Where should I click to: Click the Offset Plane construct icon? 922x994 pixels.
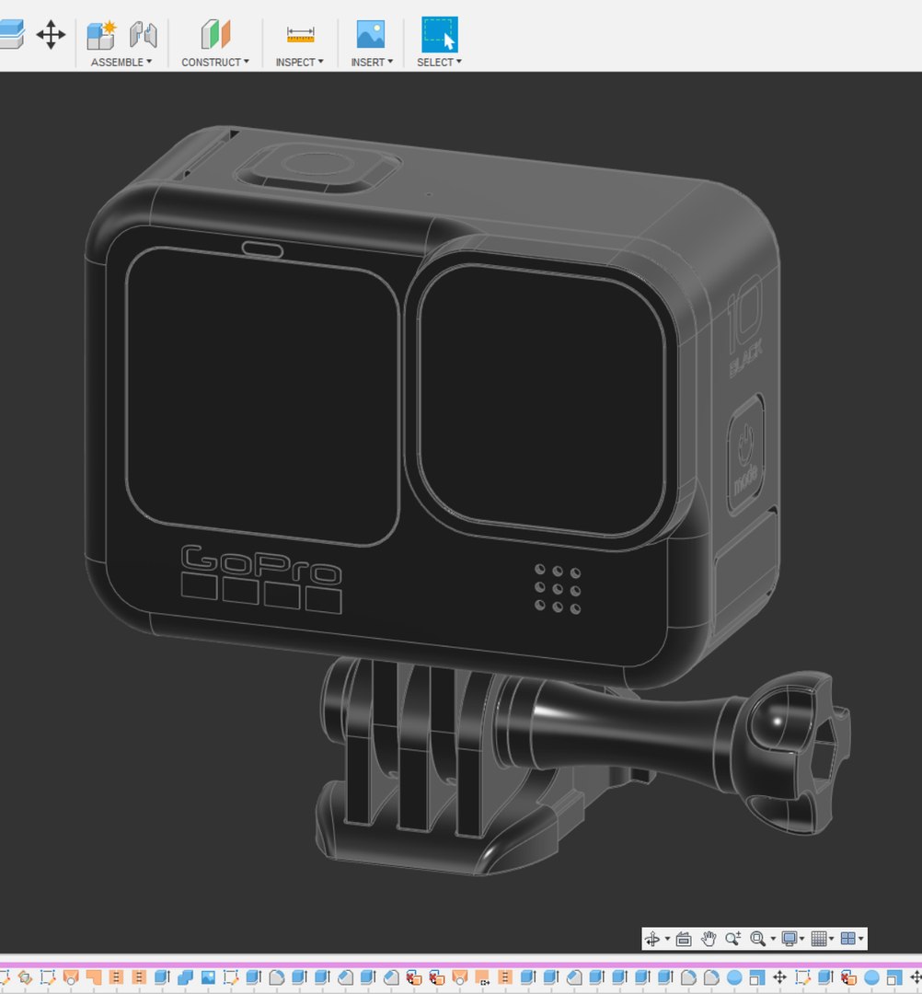(215, 34)
